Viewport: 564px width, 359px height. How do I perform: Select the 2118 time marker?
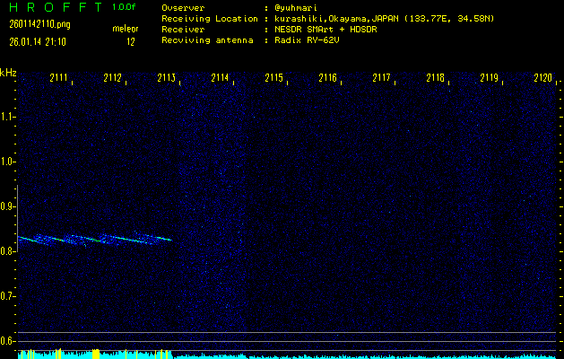coord(435,78)
